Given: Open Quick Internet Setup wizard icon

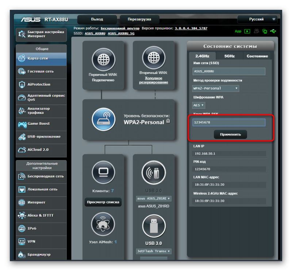Looking at the screenshot, I should coord(22,34).
